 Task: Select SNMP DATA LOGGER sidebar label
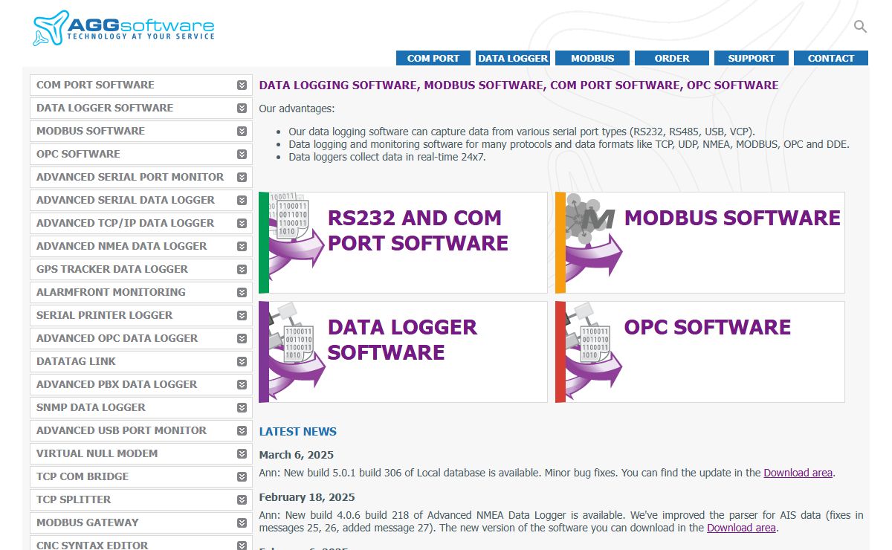(91, 407)
